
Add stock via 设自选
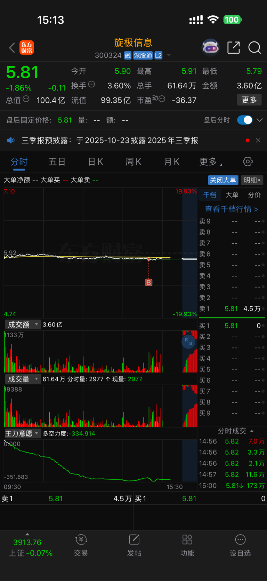[x=240, y=545]
